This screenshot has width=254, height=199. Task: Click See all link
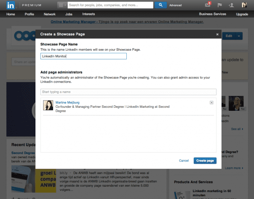point(237,129)
